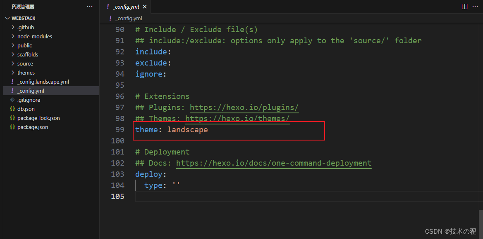
Task: Click '# Include / Exclude file(s)' comment
Action: coord(196,30)
